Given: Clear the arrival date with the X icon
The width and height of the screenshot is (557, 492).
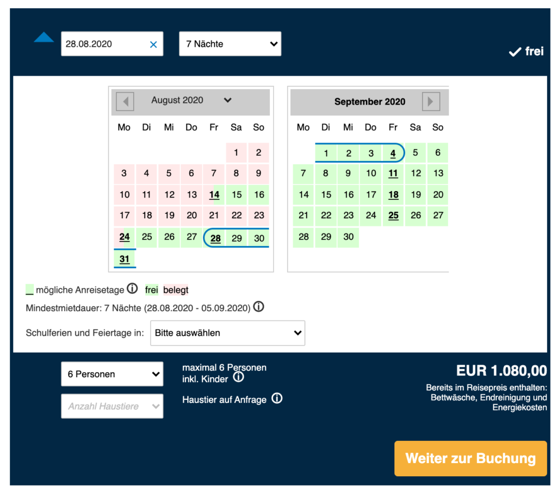Looking at the screenshot, I should point(153,45).
